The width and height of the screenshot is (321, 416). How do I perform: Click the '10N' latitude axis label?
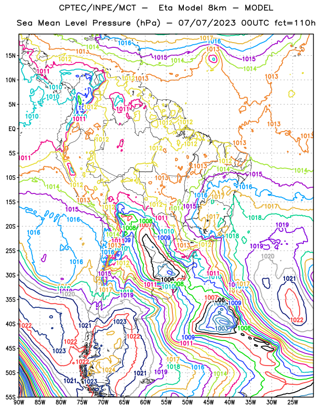10,80
